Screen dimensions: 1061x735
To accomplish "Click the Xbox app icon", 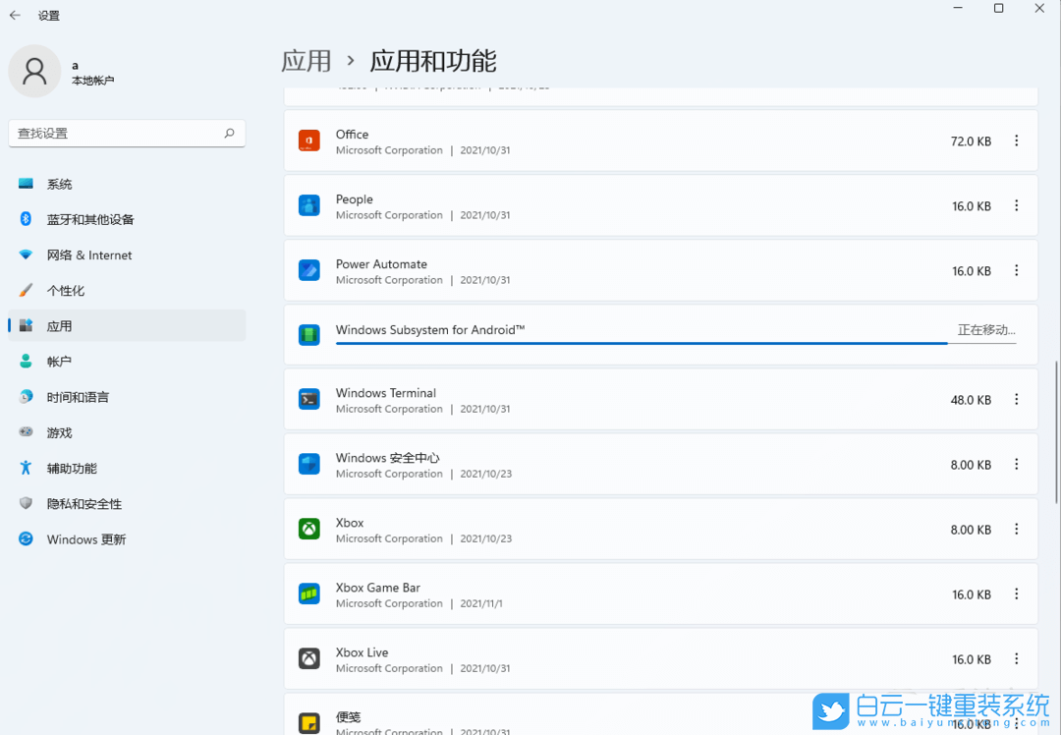I will (x=309, y=529).
